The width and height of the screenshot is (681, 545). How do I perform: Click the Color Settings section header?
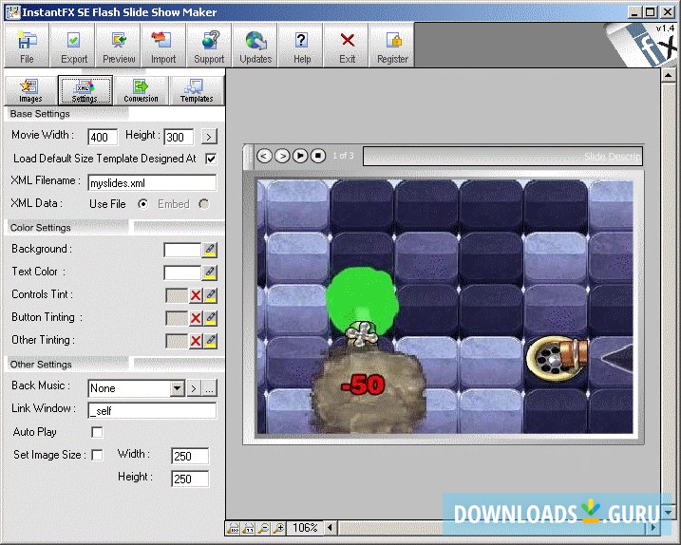pos(41,228)
